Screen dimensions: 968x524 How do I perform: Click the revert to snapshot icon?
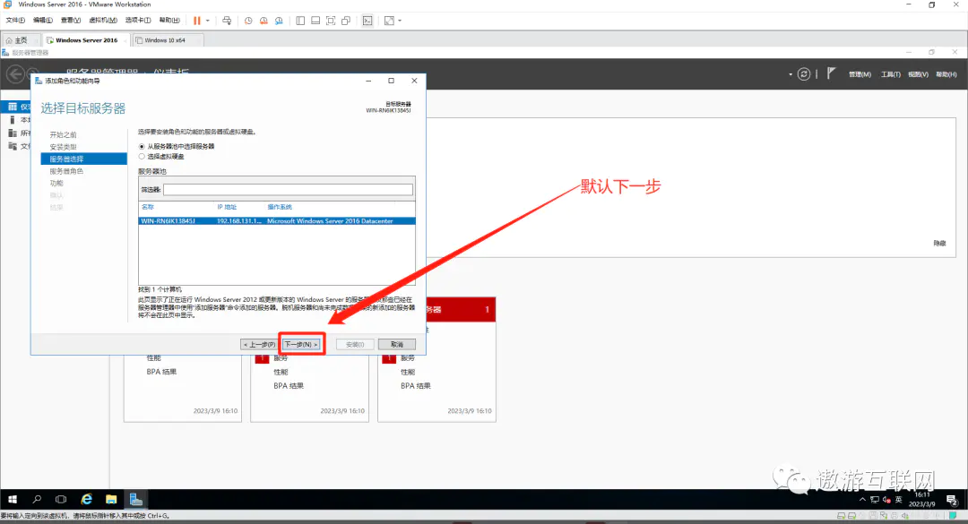pyautogui.click(x=264, y=21)
